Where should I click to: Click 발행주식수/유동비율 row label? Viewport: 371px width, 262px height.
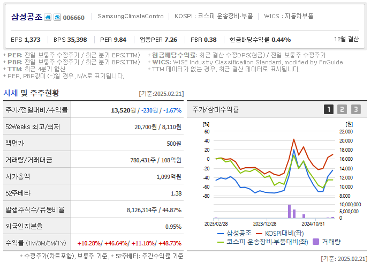click(35, 209)
